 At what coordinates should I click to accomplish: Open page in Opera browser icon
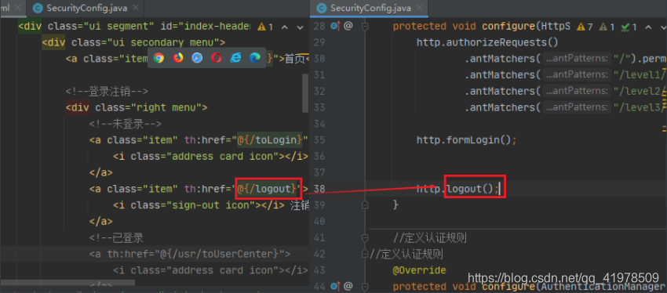pyautogui.click(x=216, y=58)
